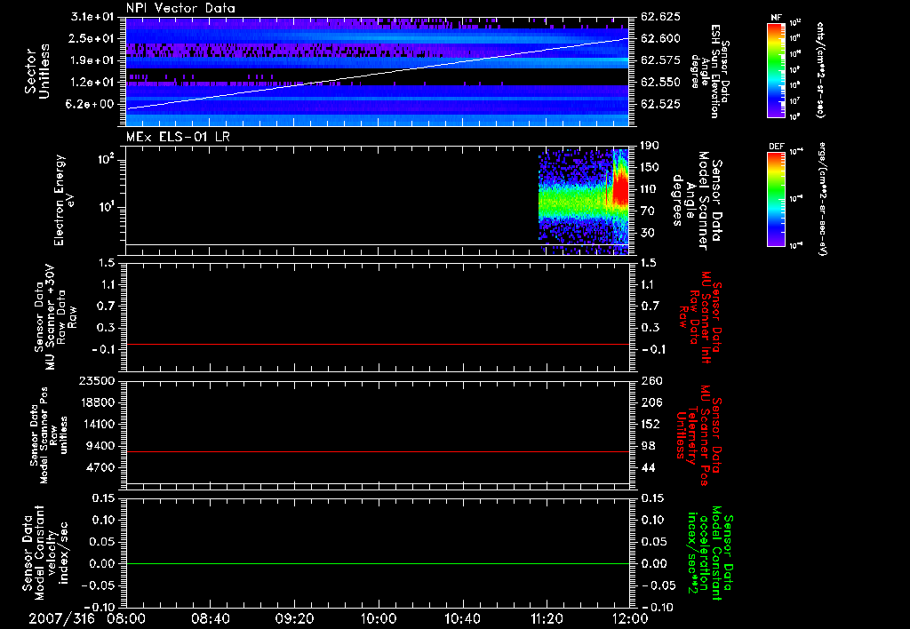The height and width of the screenshot is (629, 910).
Task: Click the '1.2e+01' sector tick label
Action: click(x=92, y=83)
